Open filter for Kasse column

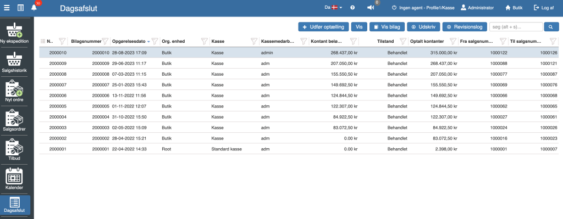[254, 41]
